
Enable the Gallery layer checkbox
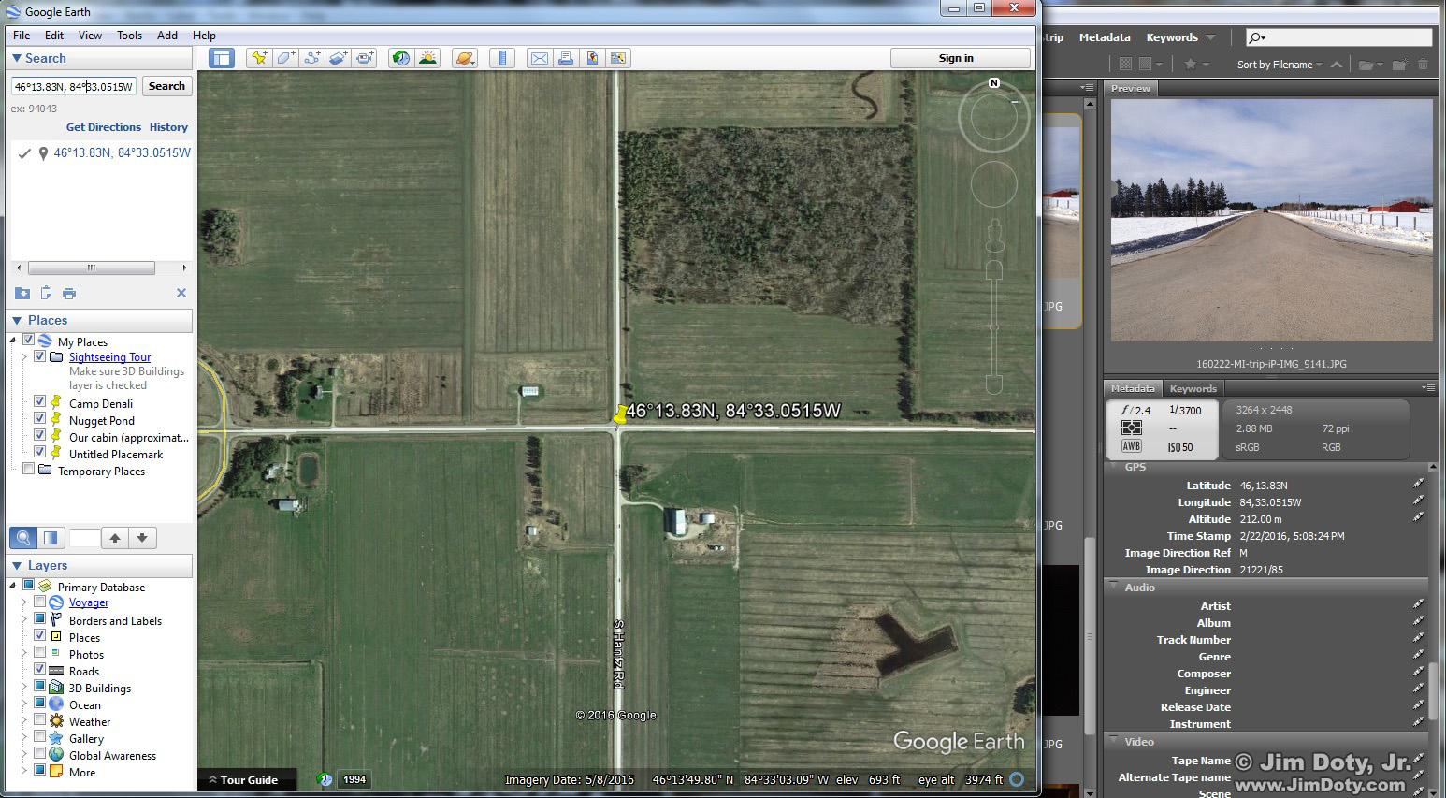tap(40, 736)
